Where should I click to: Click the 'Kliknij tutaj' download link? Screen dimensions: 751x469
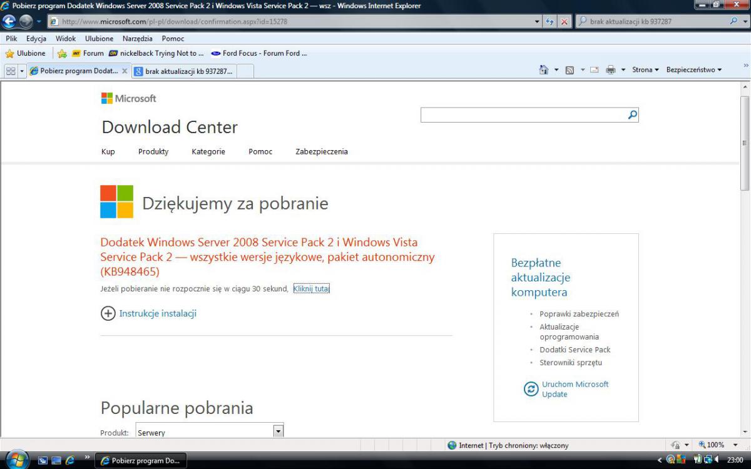click(311, 288)
